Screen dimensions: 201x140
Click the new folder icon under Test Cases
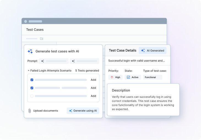[x=42, y=39]
